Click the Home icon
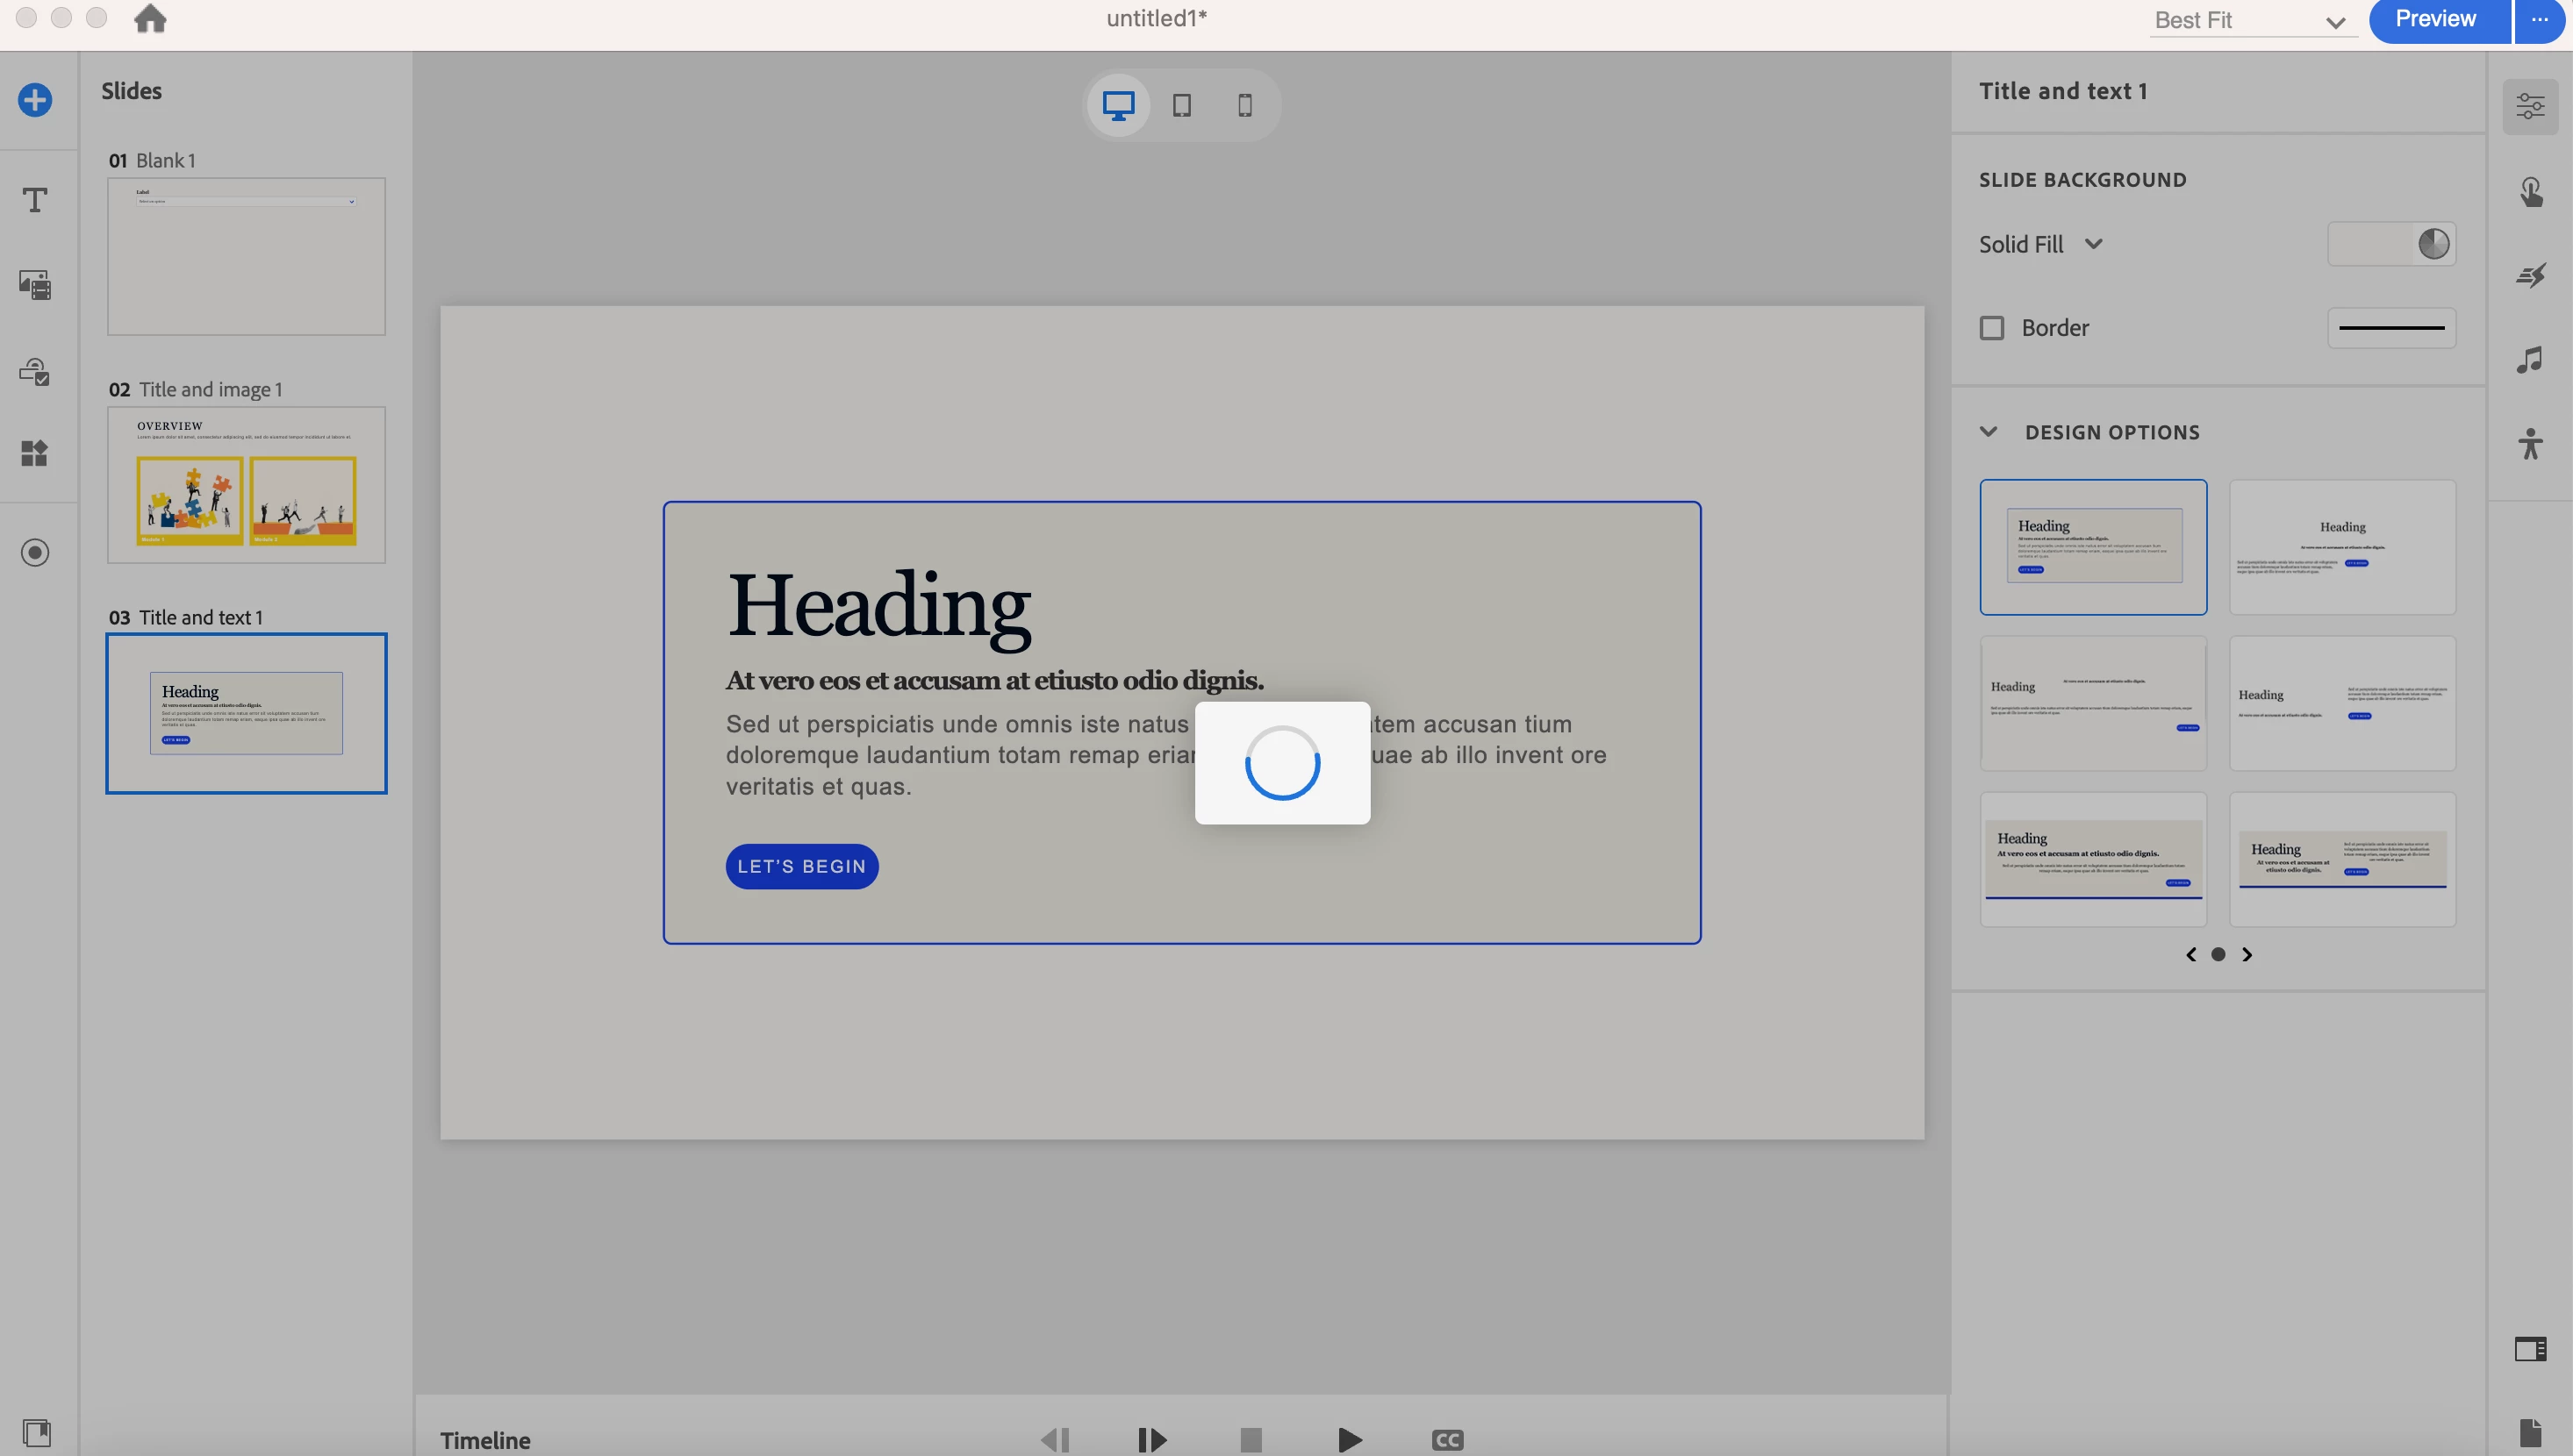Image resolution: width=2573 pixels, height=1456 pixels. click(x=150, y=19)
